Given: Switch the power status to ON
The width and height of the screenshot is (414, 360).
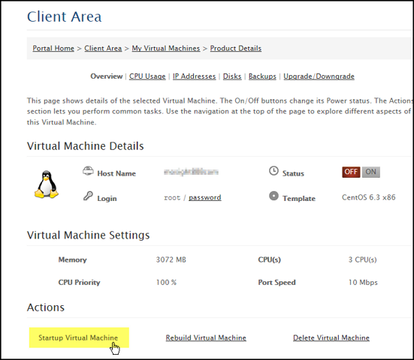Looking at the screenshot, I should (x=370, y=172).
